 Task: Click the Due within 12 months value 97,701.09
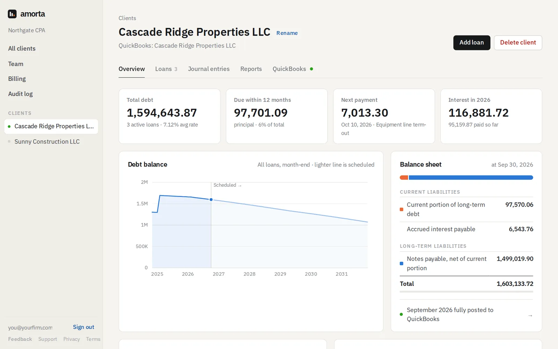(261, 113)
